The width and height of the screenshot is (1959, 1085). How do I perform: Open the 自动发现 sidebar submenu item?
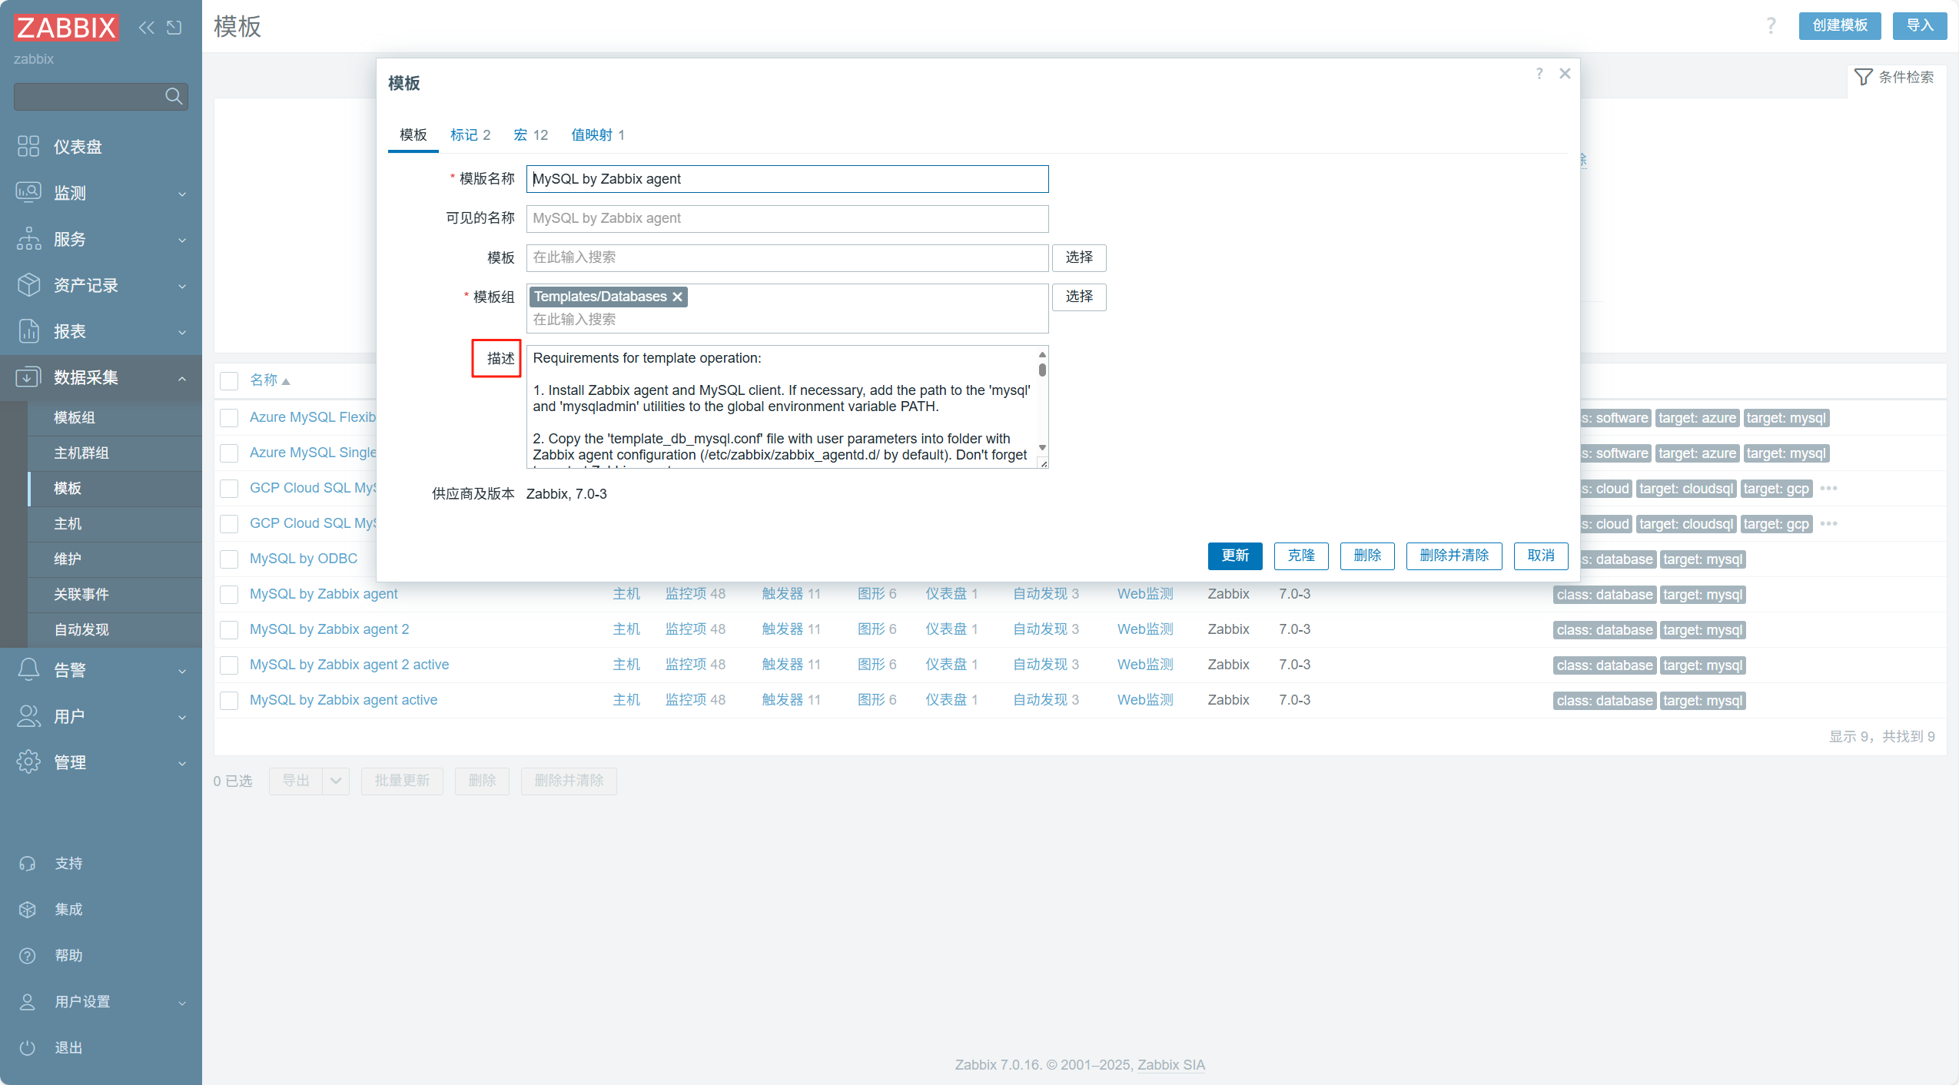pos(115,629)
